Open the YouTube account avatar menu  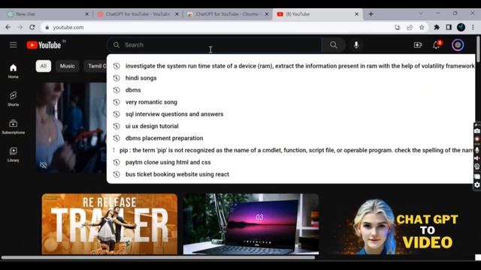pos(458,45)
